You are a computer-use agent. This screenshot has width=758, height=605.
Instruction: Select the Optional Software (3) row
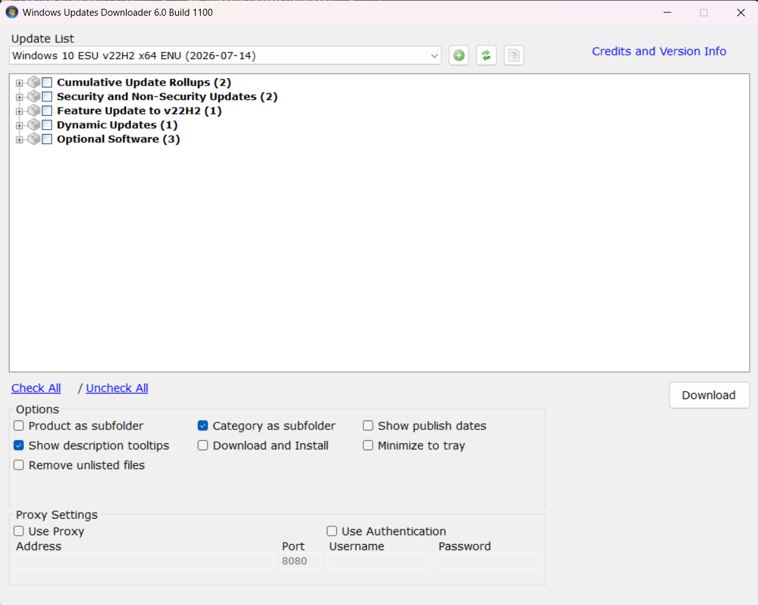point(118,139)
